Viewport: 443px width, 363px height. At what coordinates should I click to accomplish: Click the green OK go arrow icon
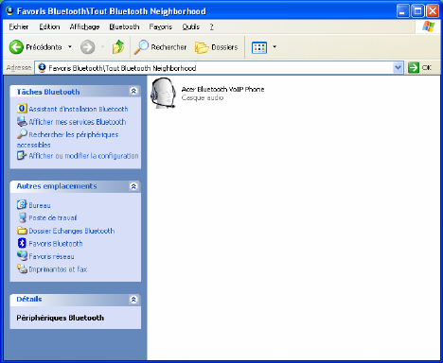click(x=414, y=67)
